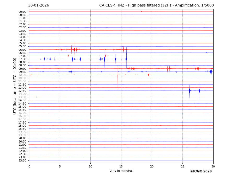Click the UTC local time y-axis label
Screen dimensions: 242x181
tap(15, 86)
